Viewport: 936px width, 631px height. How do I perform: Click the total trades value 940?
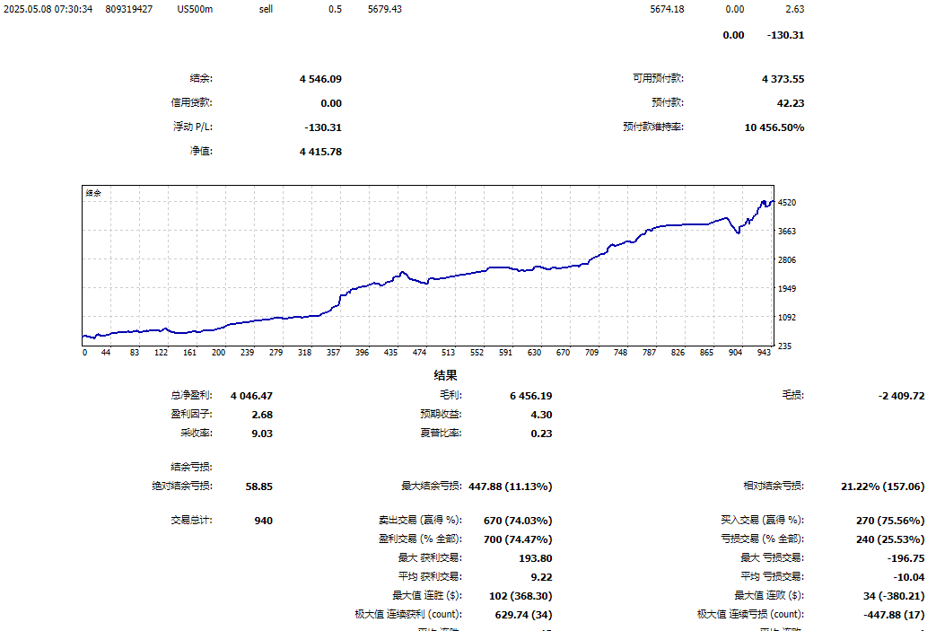(263, 521)
